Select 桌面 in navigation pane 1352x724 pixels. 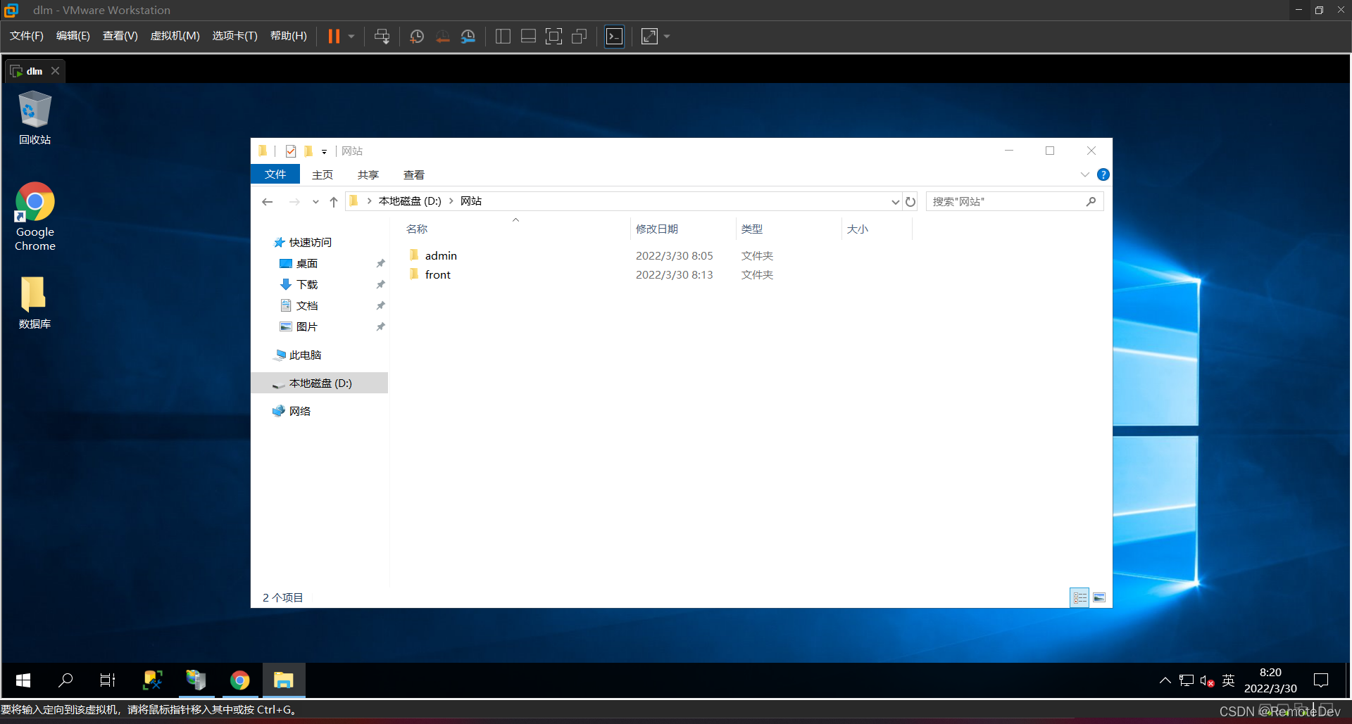[x=306, y=263]
